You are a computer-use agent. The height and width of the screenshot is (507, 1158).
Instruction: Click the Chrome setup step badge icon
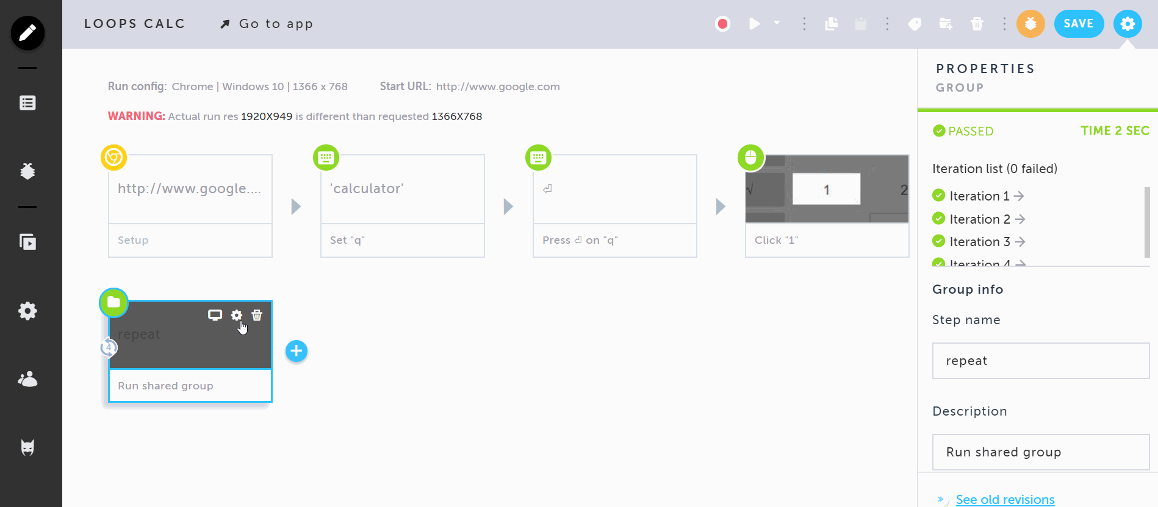tap(113, 158)
